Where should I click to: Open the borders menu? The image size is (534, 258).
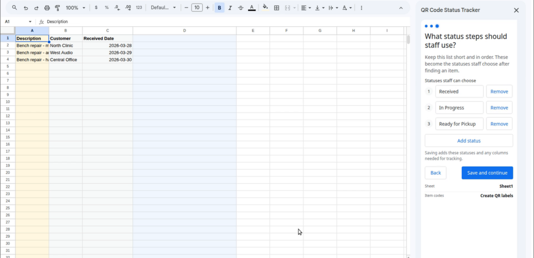pos(277,8)
